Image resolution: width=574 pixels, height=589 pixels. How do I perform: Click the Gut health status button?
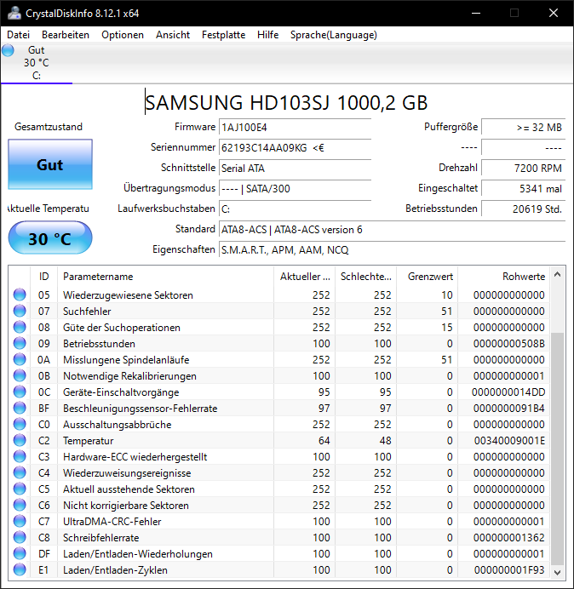pos(50,164)
